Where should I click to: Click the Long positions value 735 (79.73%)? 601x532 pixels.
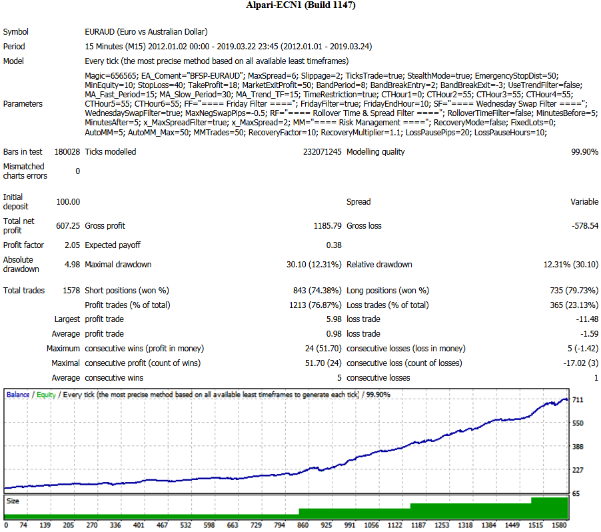click(x=574, y=291)
